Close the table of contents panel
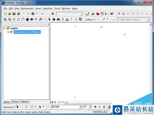154x115 pixels. [x=48, y=24]
